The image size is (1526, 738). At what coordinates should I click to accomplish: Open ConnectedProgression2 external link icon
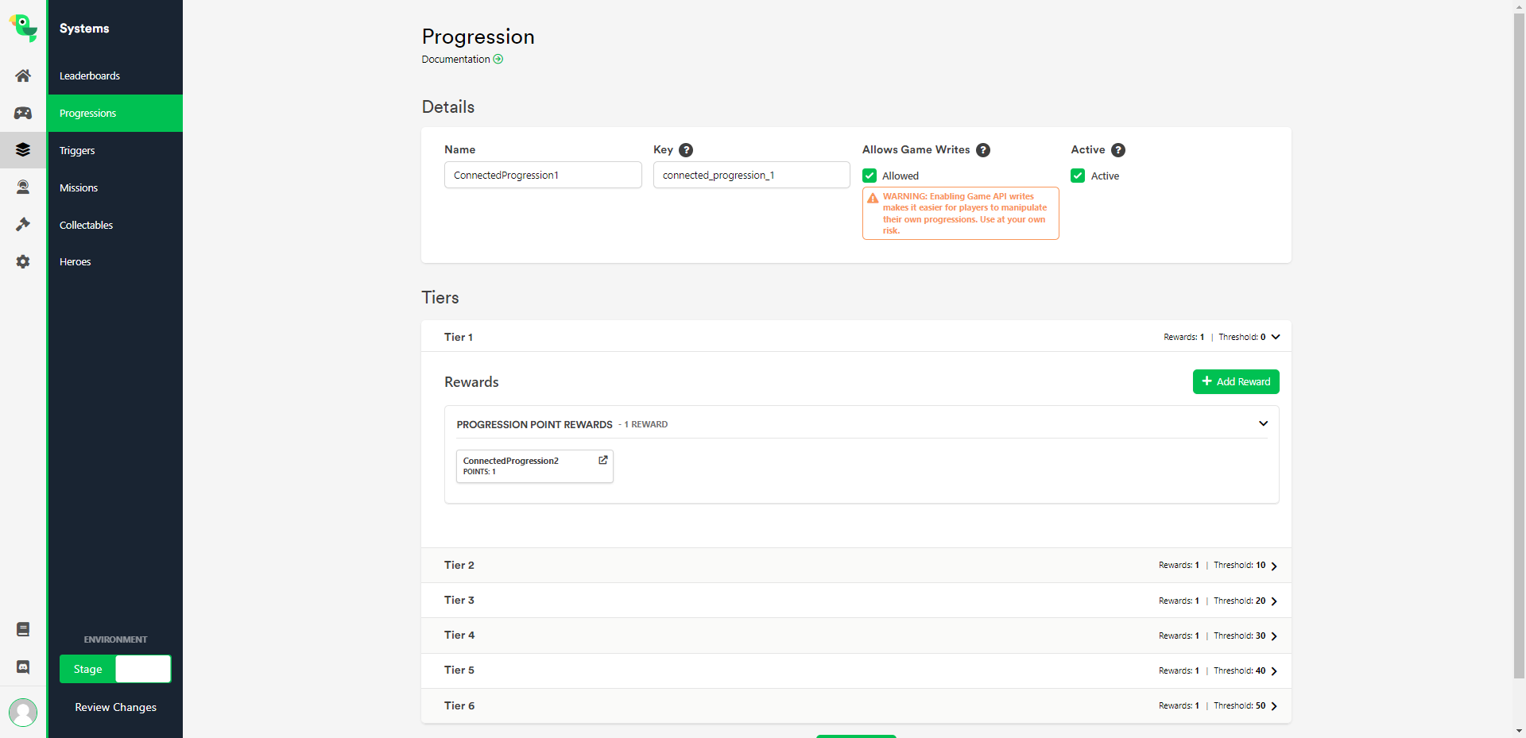coord(602,460)
